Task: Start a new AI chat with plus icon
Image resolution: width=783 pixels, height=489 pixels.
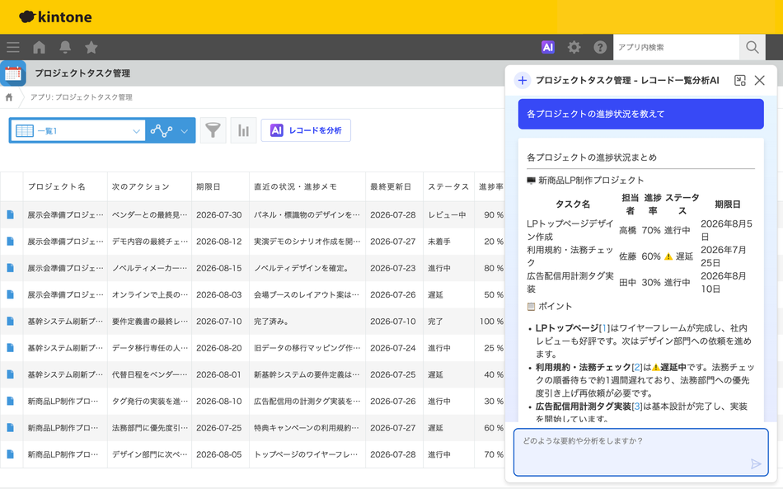Action: click(x=523, y=81)
